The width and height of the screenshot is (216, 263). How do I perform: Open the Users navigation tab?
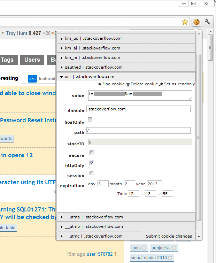click(32, 60)
